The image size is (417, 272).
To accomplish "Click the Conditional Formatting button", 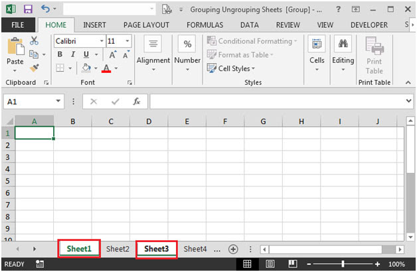I will (252, 41).
